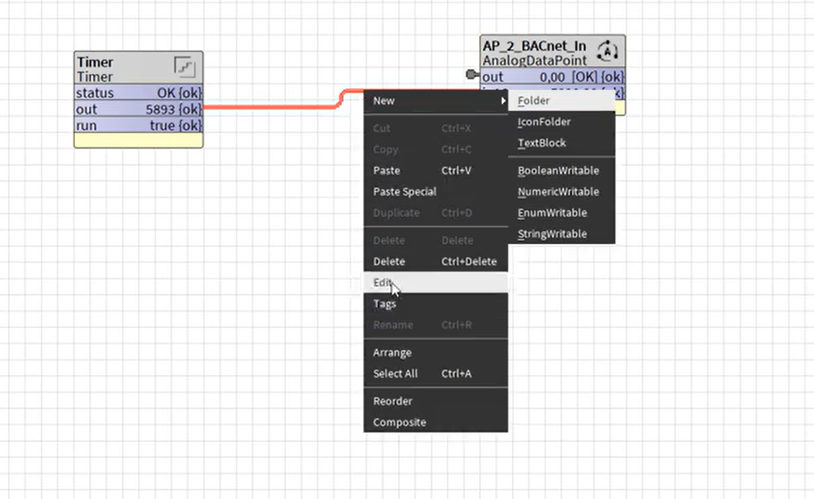Open Tags from the context menu
This screenshot has width=814, height=499.
click(x=384, y=304)
